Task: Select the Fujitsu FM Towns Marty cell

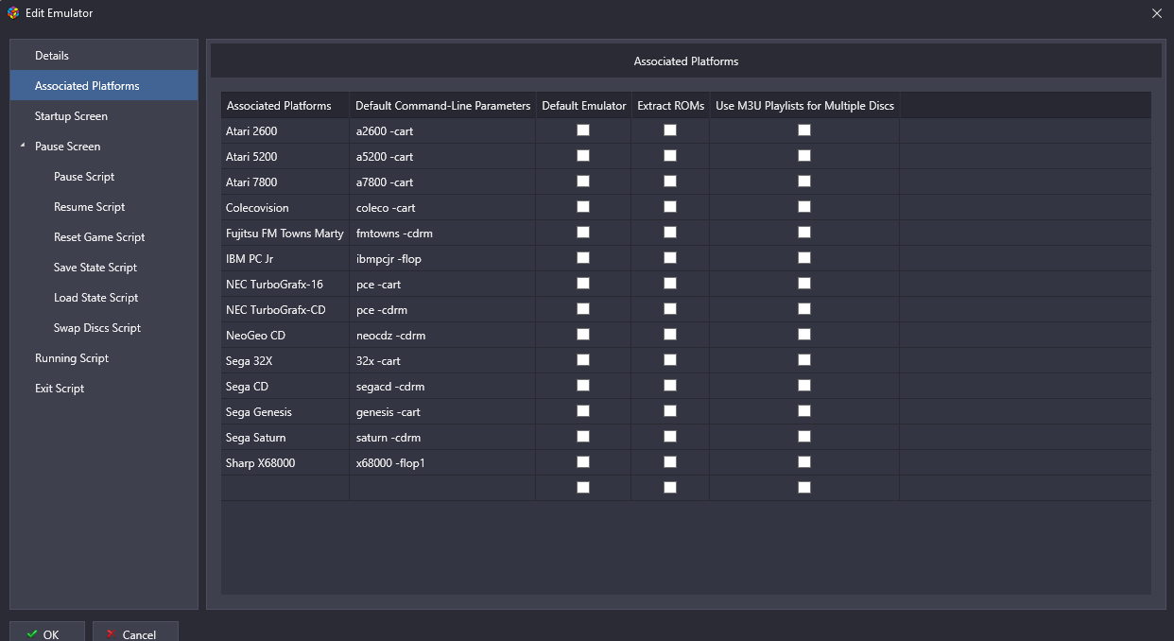Action: pos(285,234)
